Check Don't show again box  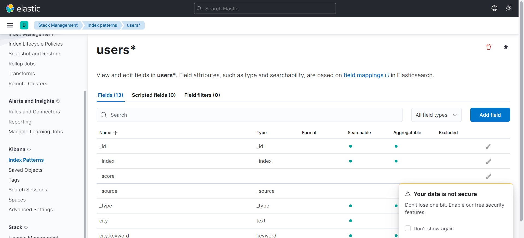click(408, 228)
